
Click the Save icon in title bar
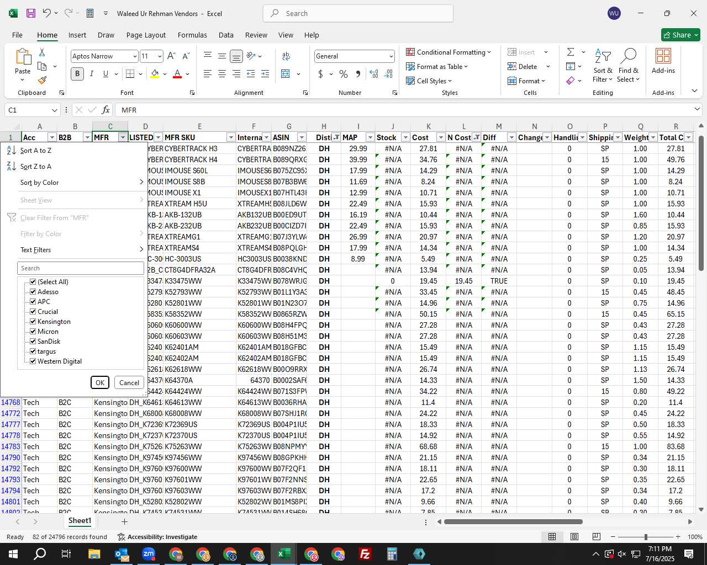point(31,13)
